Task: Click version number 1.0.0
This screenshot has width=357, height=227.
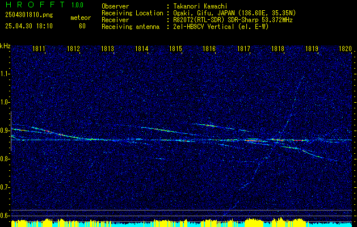Action: (77, 5)
